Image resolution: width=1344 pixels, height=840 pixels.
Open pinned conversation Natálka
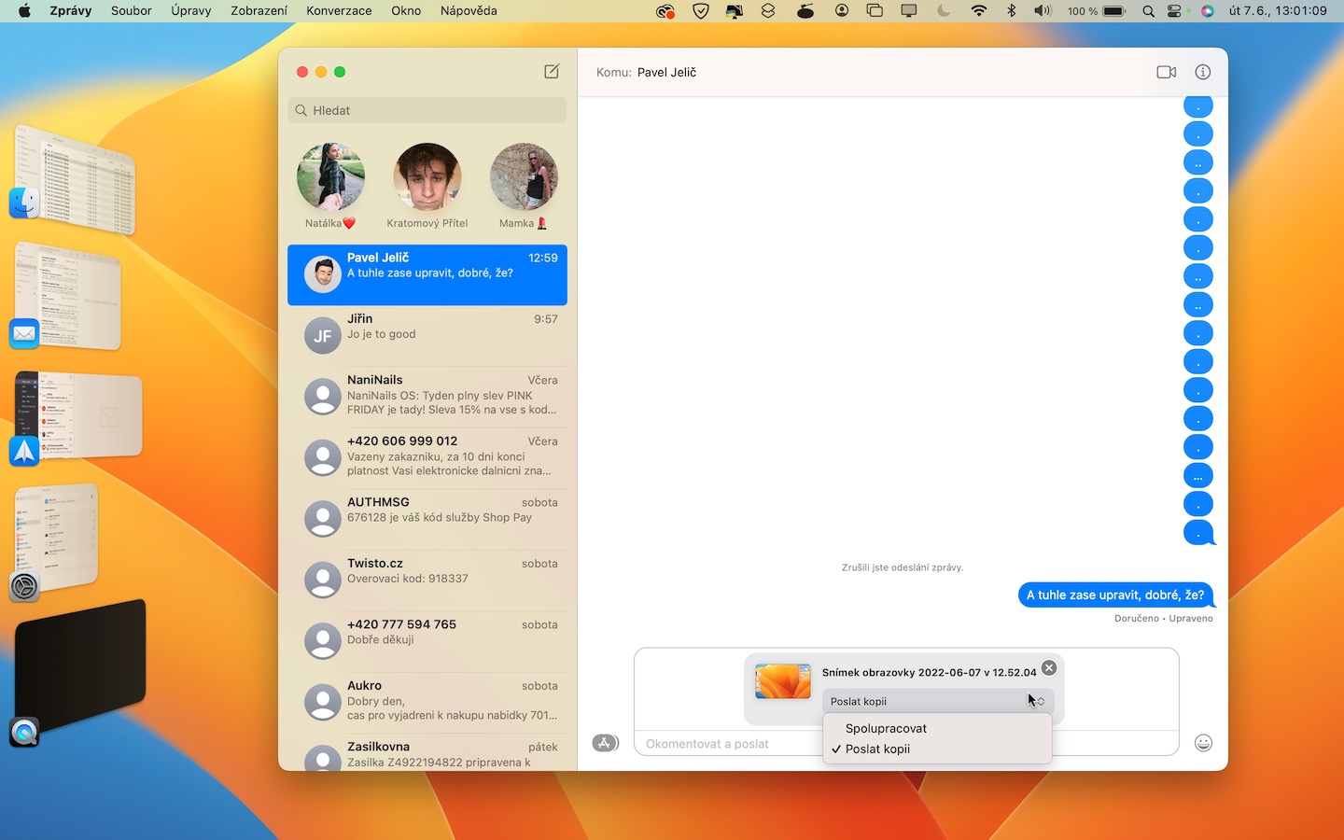tap(330, 186)
